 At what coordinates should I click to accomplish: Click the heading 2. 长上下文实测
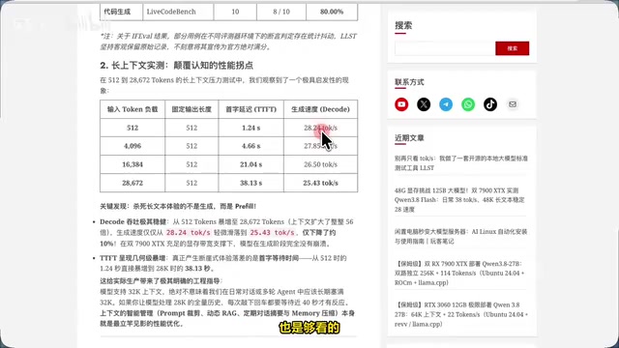point(176,65)
